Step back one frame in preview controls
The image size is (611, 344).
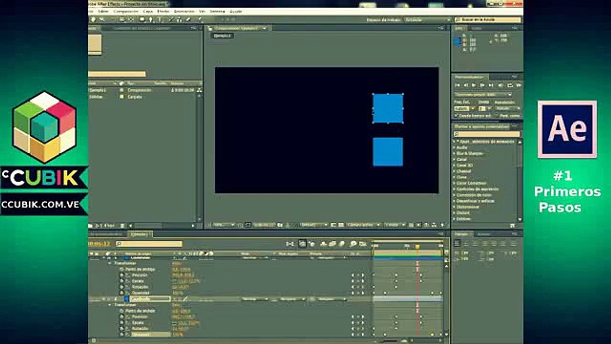click(466, 85)
